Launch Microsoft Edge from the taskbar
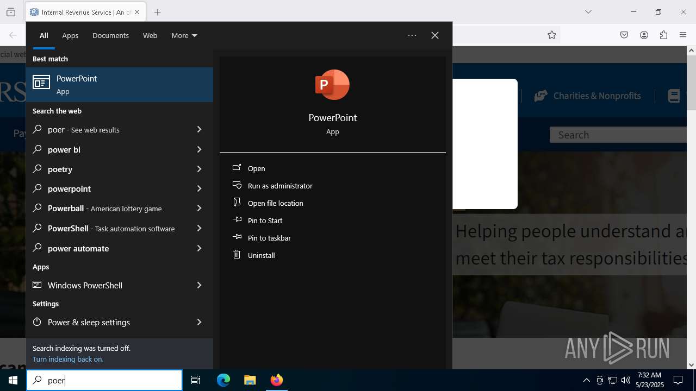Image resolution: width=696 pixels, height=391 pixels. pyautogui.click(x=223, y=380)
